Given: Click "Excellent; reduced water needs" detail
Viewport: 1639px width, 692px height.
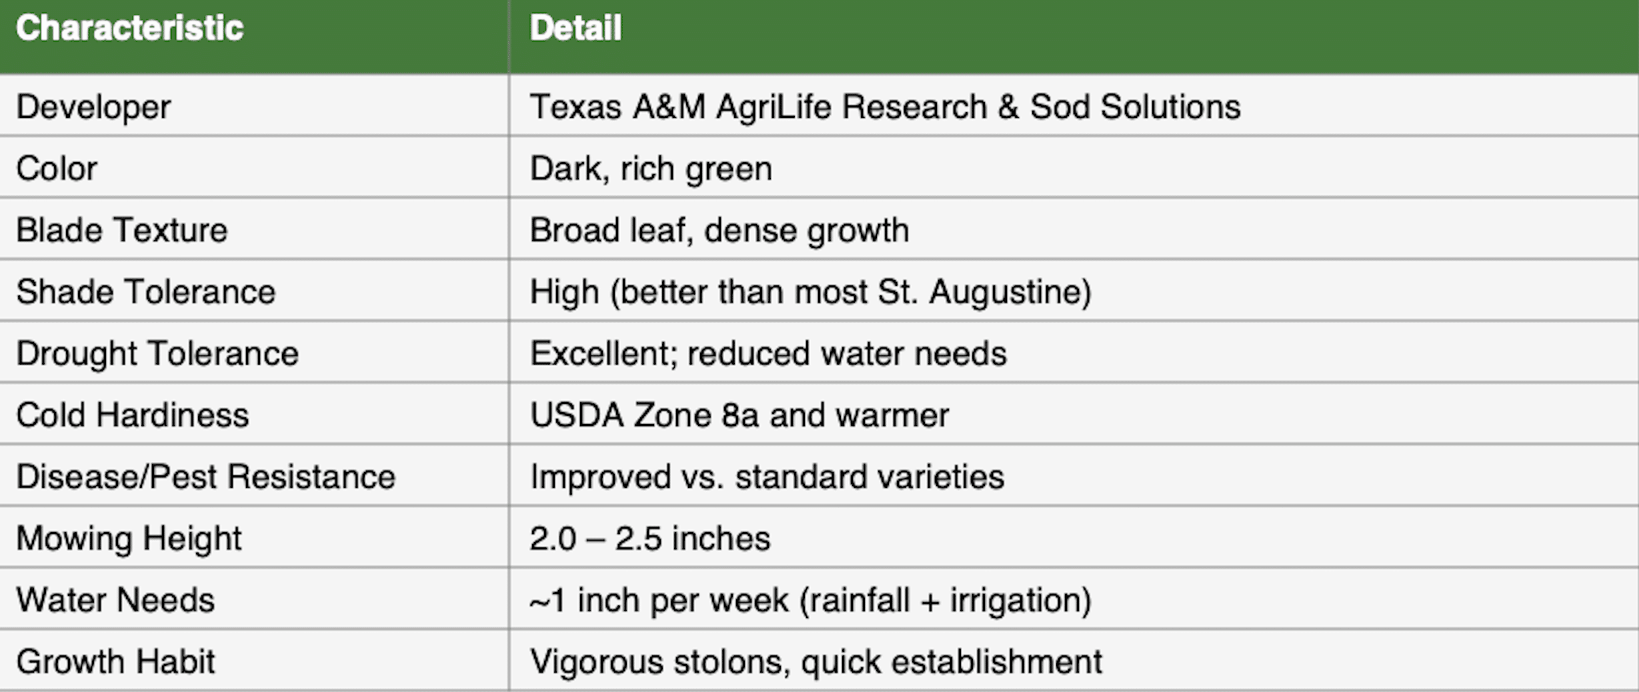Looking at the screenshot, I should (x=768, y=353).
